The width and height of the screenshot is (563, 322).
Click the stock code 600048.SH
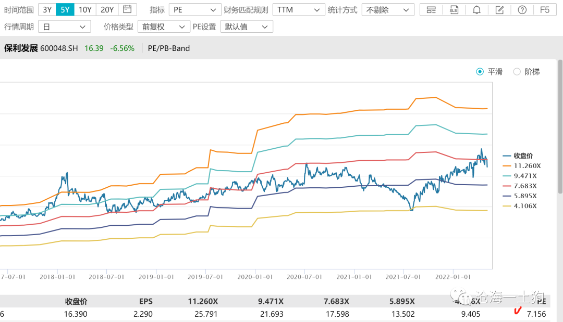pos(59,48)
